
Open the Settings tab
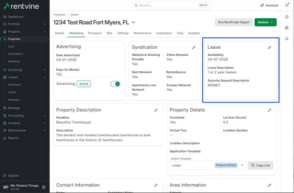click(x=123, y=33)
